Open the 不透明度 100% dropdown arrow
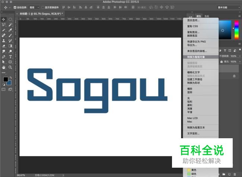Screen dimensions: 242x177 (x=240, y=56)
